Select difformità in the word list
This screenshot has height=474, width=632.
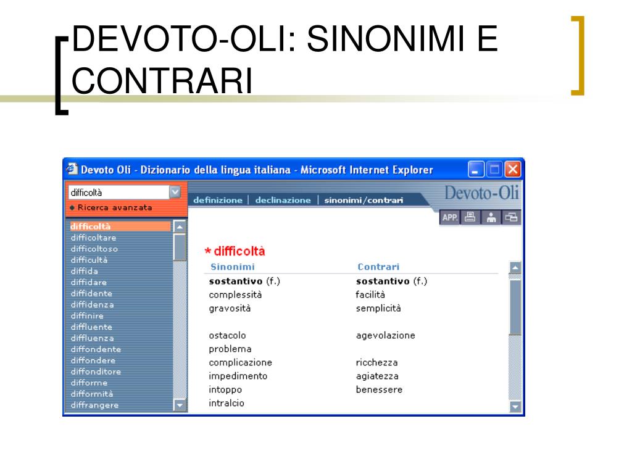(x=92, y=394)
